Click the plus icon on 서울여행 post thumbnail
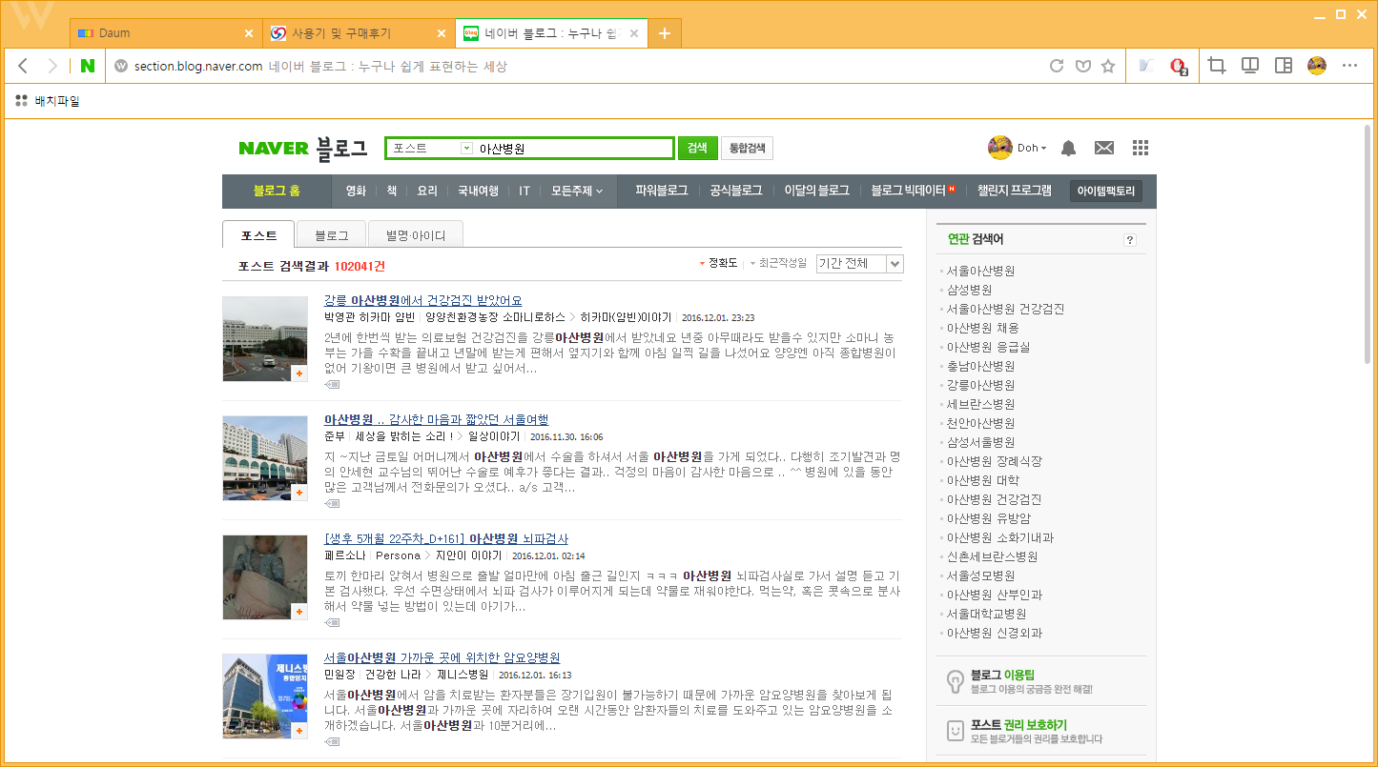 [299, 493]
